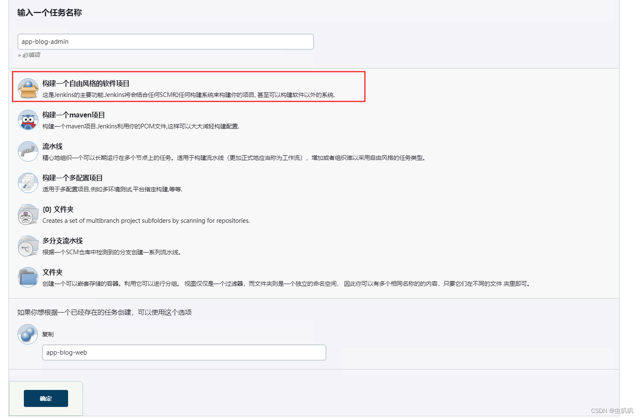Click 'Creates a set of multibranch project subfolders' text
The image size is (640, 418).
coord(146,221)
